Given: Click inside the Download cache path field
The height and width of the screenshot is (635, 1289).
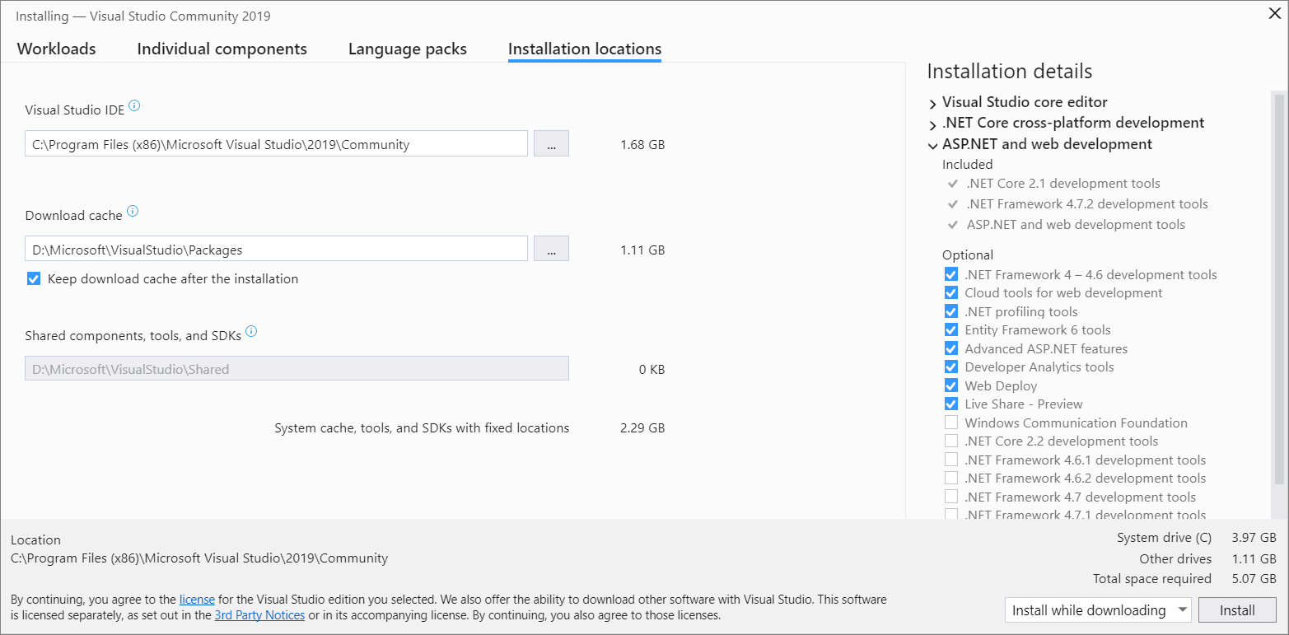Looking at the screenshot, I should tap(276, 248).
